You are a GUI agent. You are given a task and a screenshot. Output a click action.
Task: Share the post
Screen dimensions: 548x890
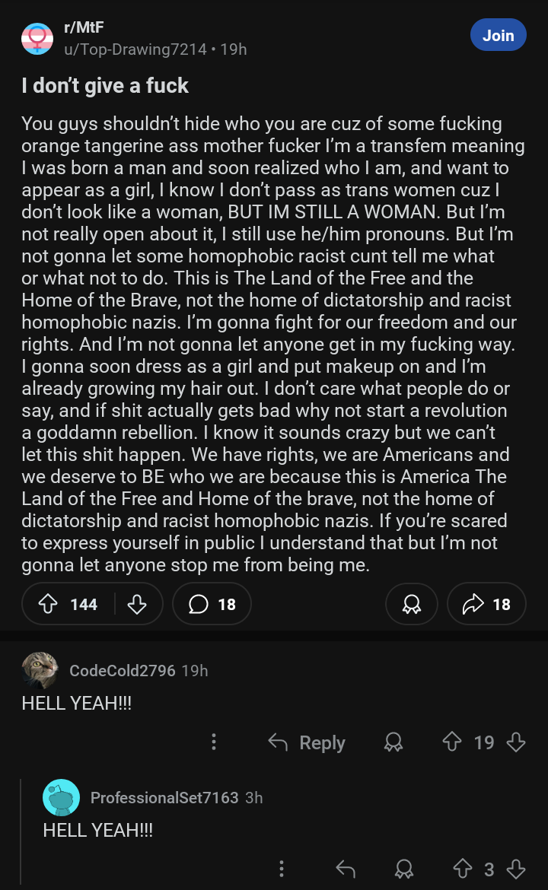(486, 604)
